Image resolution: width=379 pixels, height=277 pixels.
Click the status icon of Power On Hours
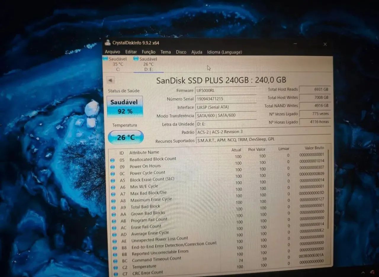click(x=113, y=167)
